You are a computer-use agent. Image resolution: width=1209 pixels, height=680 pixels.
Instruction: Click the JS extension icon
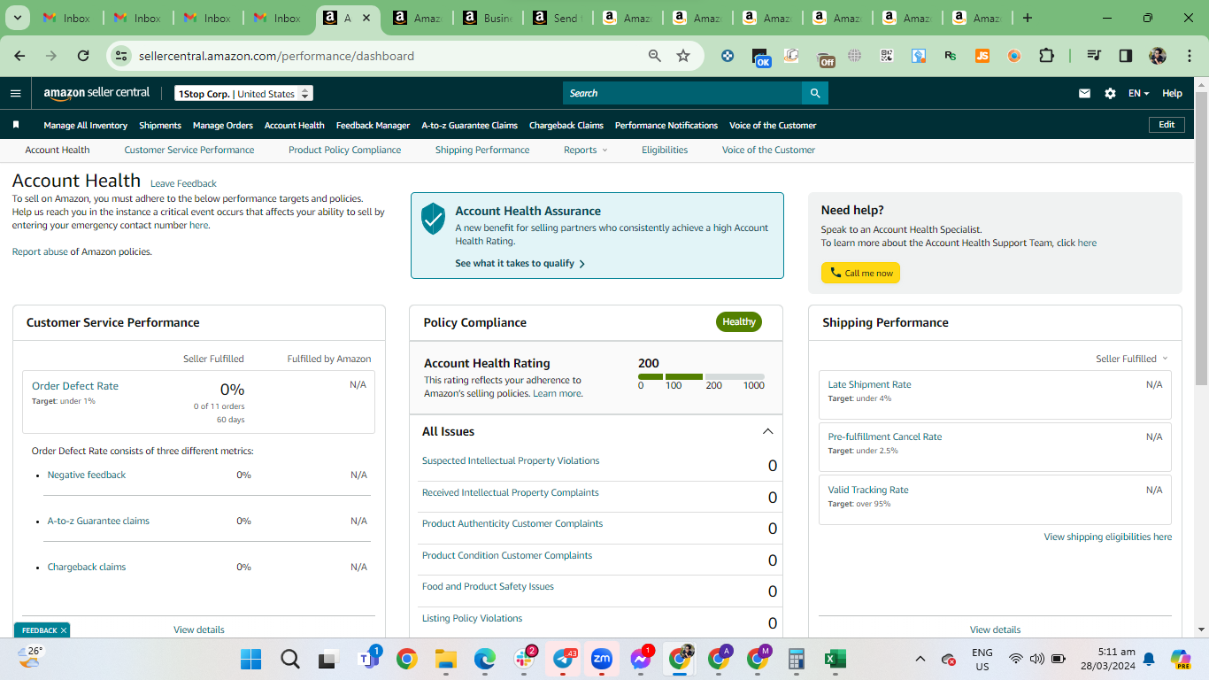982,56
